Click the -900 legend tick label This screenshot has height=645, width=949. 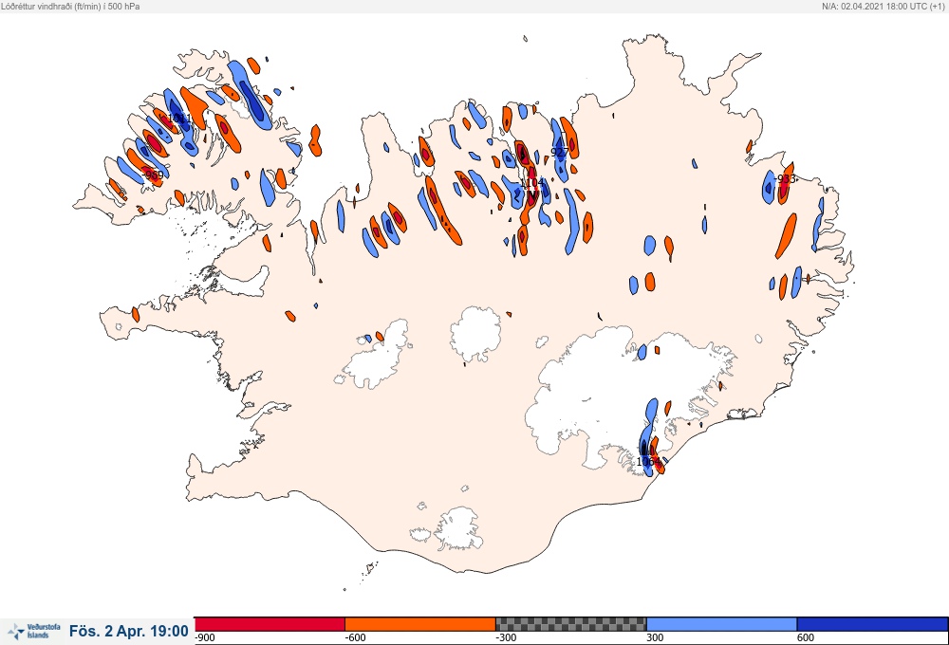(x=205, y=637)
